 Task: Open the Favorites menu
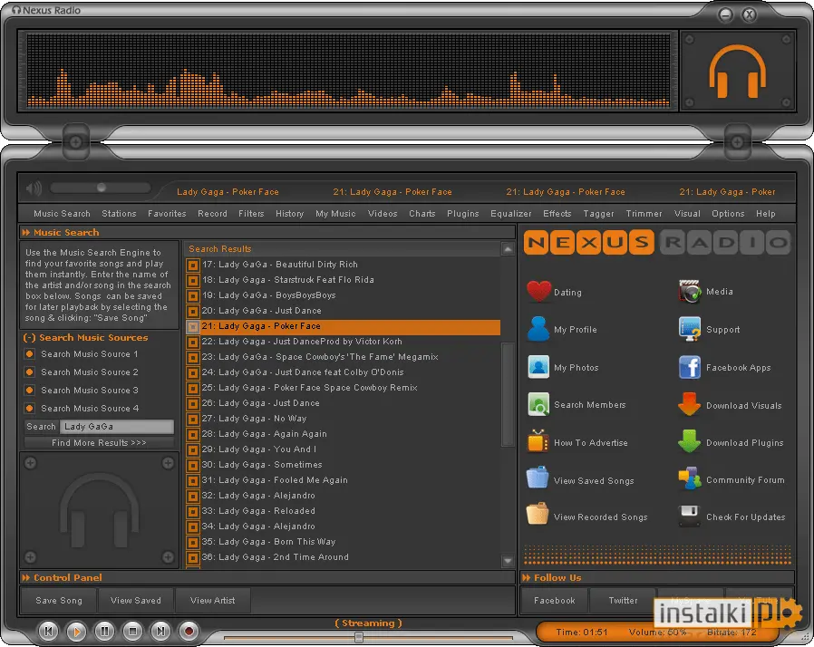tap(167, 213)
